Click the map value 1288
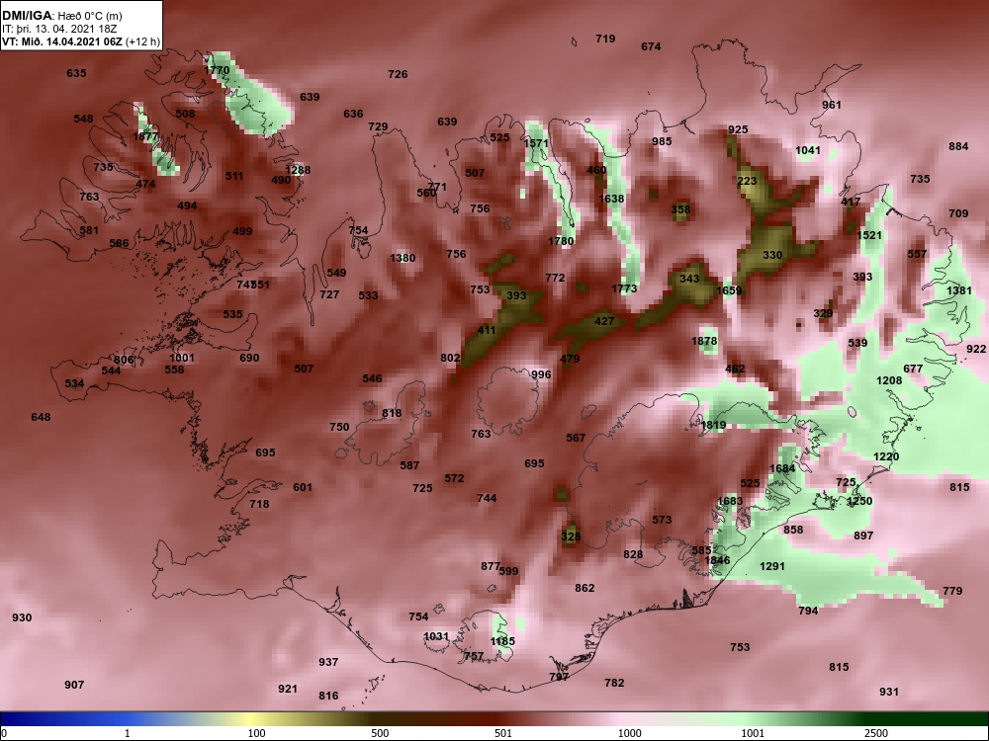The height and width of the screenshot is (741, 989). point(298,170)
